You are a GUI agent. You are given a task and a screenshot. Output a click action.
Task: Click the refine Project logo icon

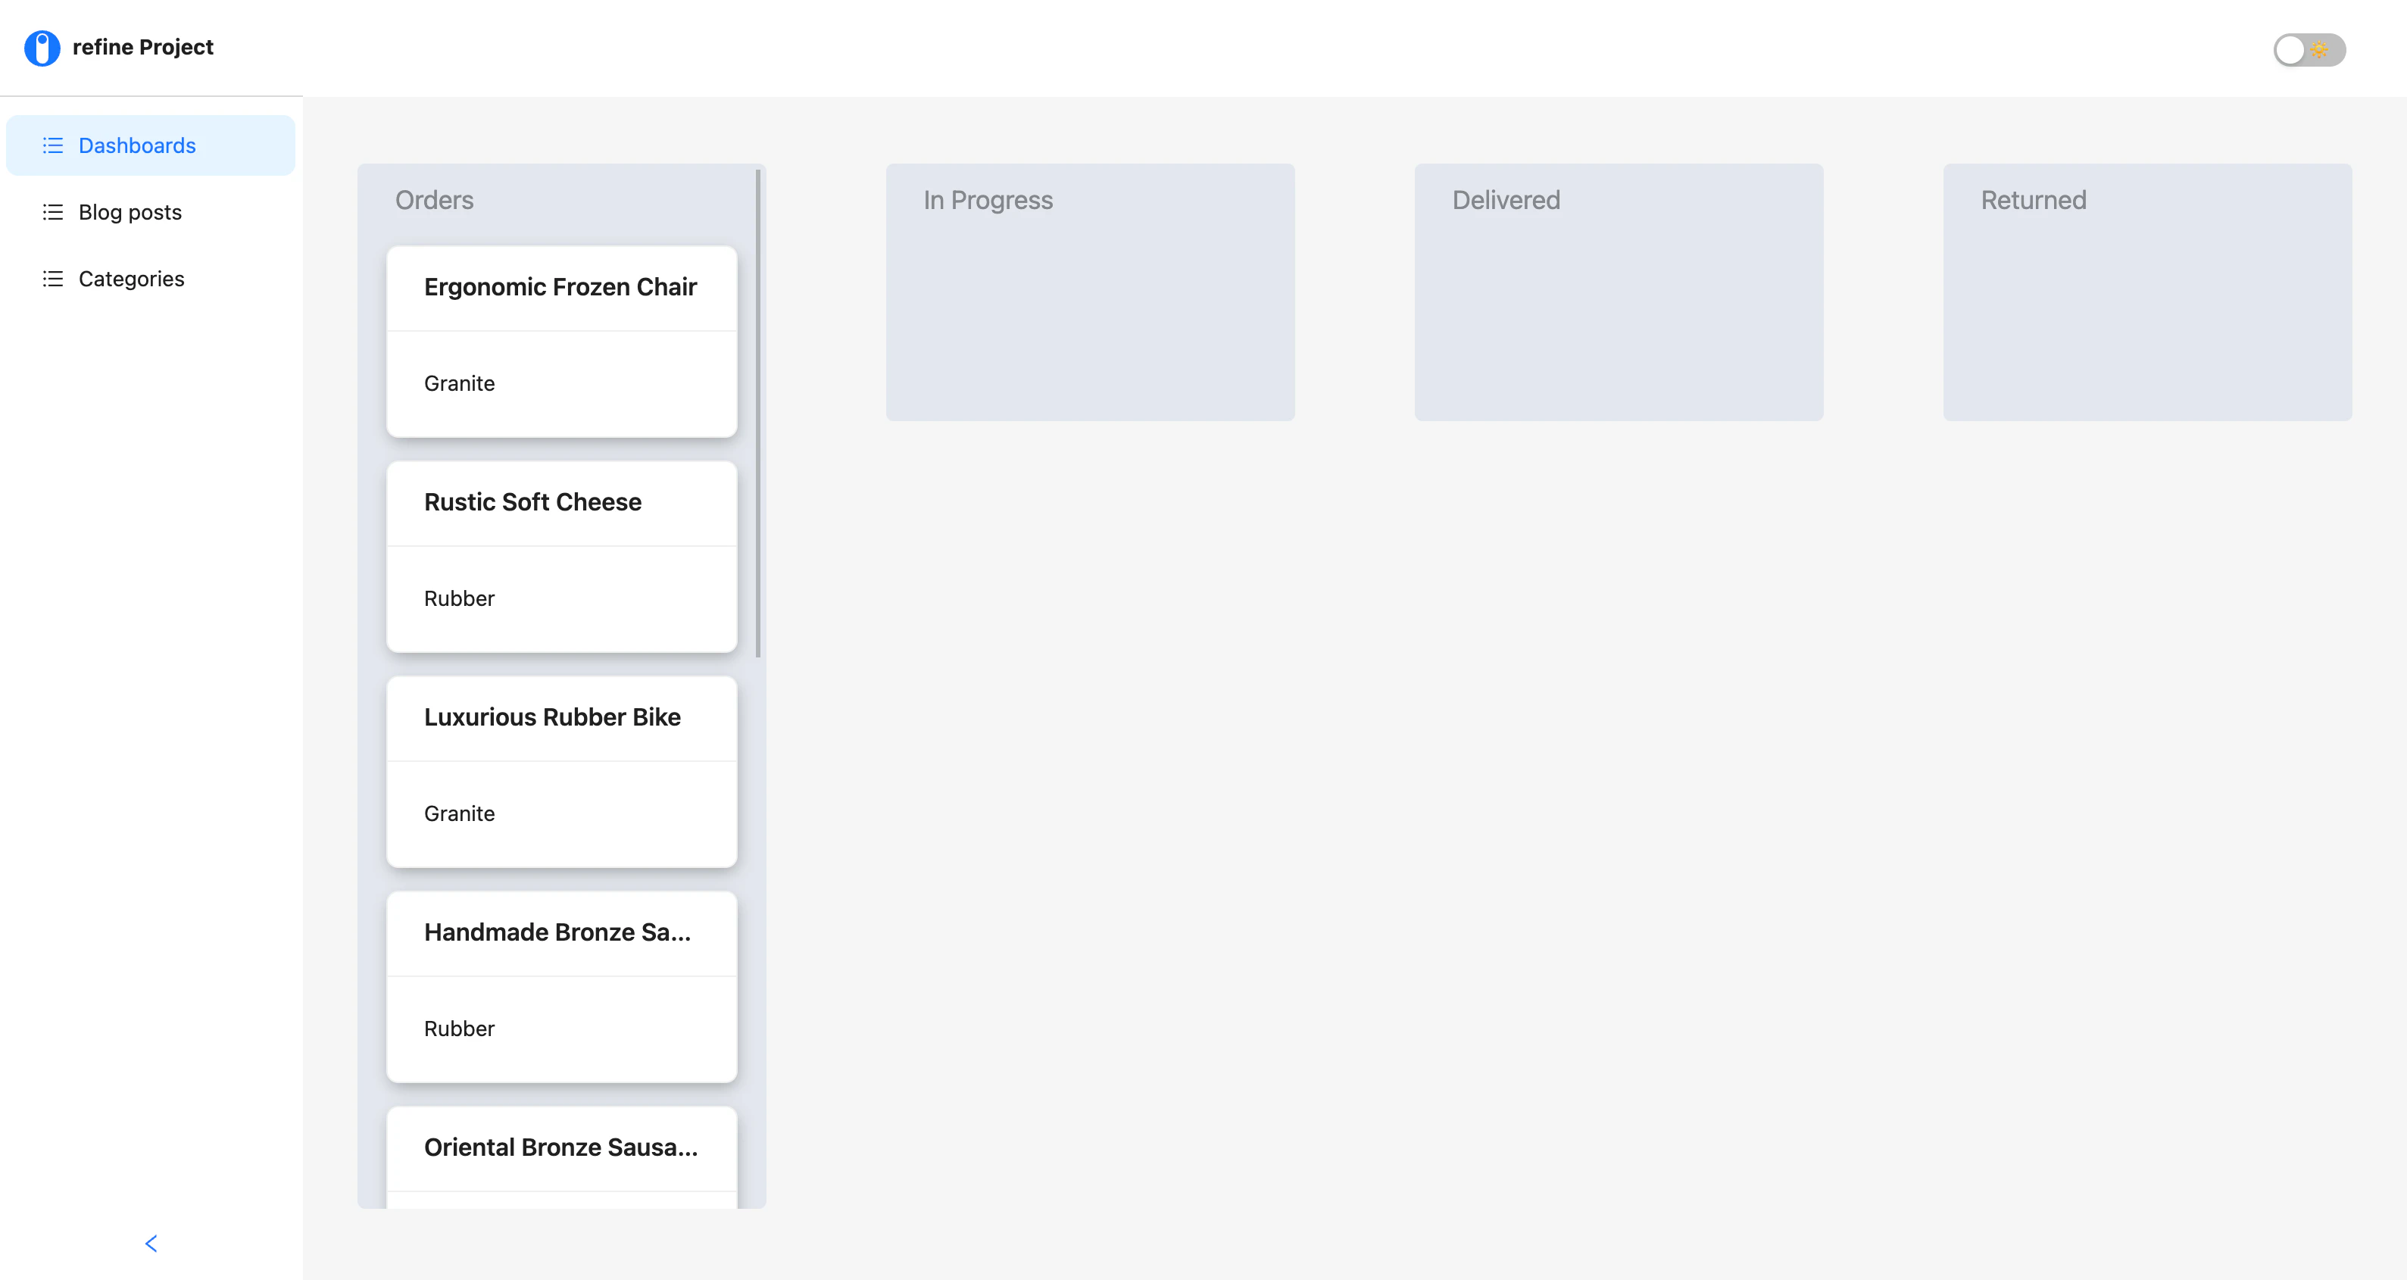pyautogui.click(x=41, y=47)
